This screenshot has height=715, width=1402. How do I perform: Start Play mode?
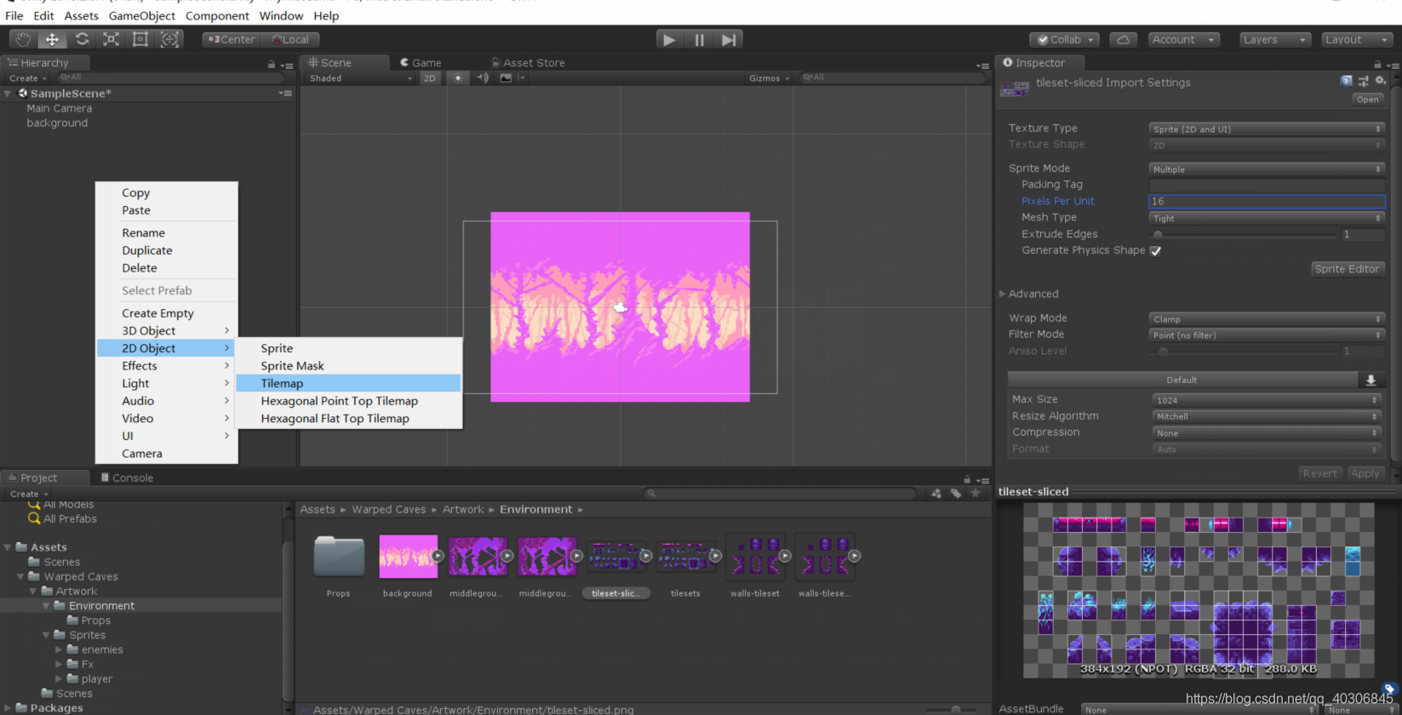[x=669, y=40]
